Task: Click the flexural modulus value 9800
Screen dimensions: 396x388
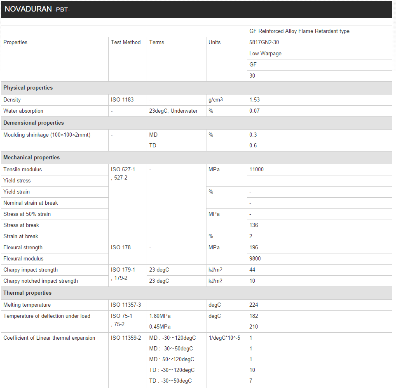Action: (x=255, y=258)
